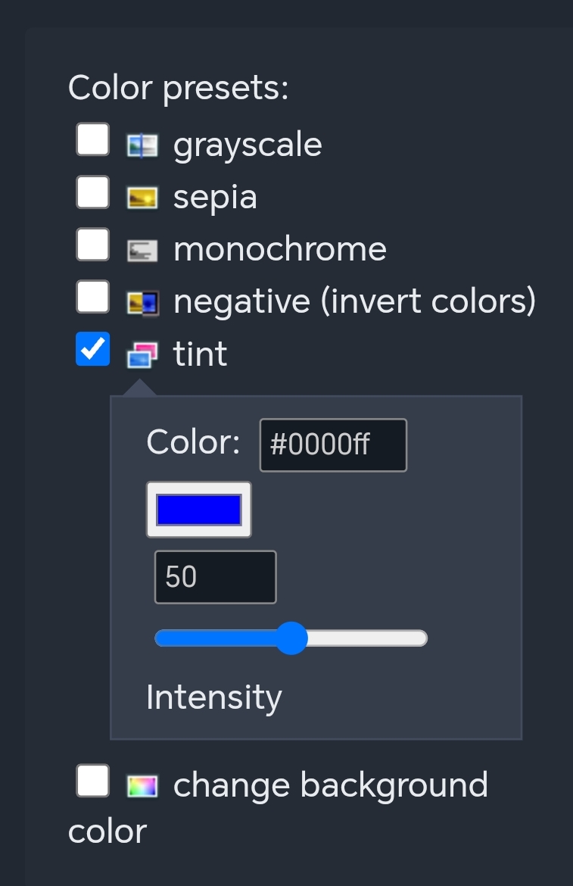Tick the monochrome checkbox

click(93, 245)
